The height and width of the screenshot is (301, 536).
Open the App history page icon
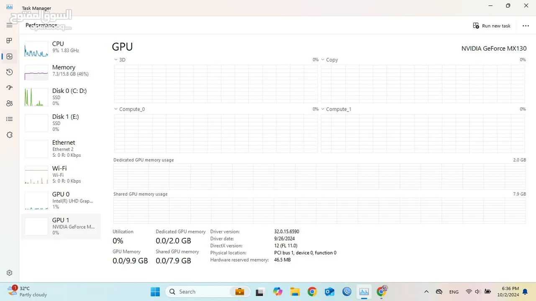click(9, 72)
